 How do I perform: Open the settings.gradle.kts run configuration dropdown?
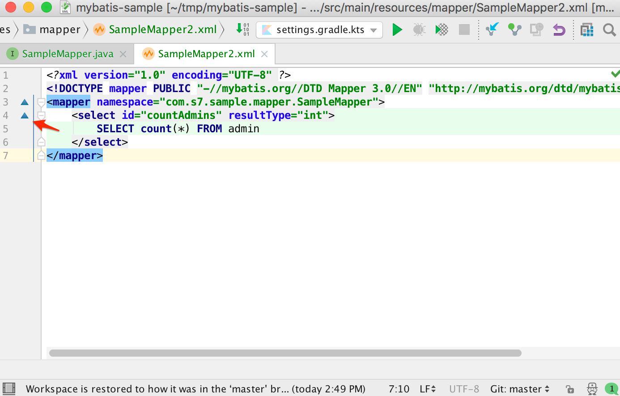319,30
